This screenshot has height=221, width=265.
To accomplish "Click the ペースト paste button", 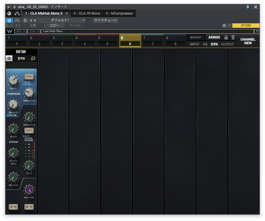I will tap(75, 26).
